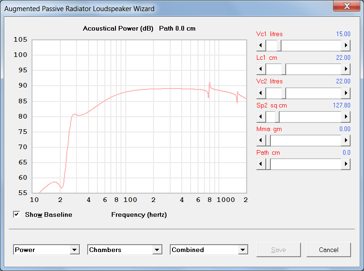Click the Mma gm label
The height and width of the screenshot is (271, 364).
(269, 129)
